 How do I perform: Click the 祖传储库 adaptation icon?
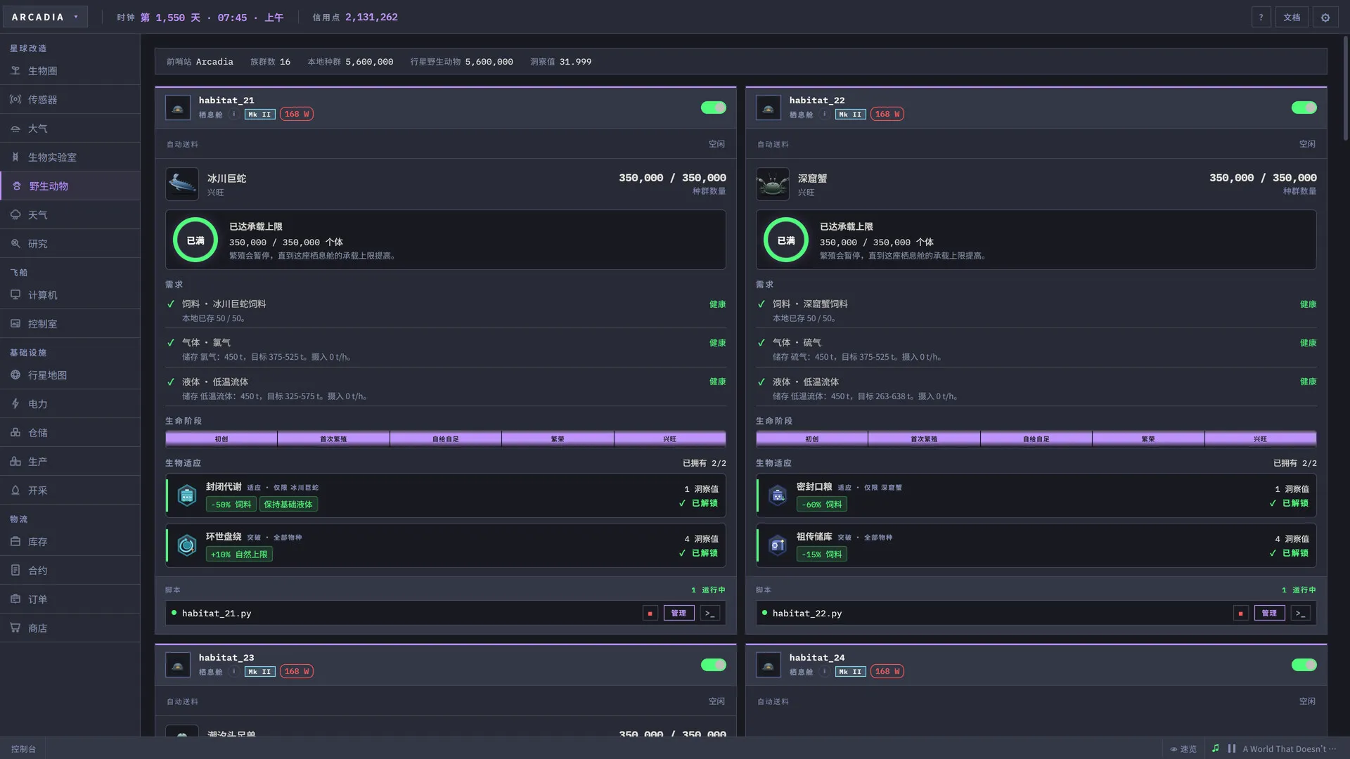pyautogui.click(x=777, y=545)
